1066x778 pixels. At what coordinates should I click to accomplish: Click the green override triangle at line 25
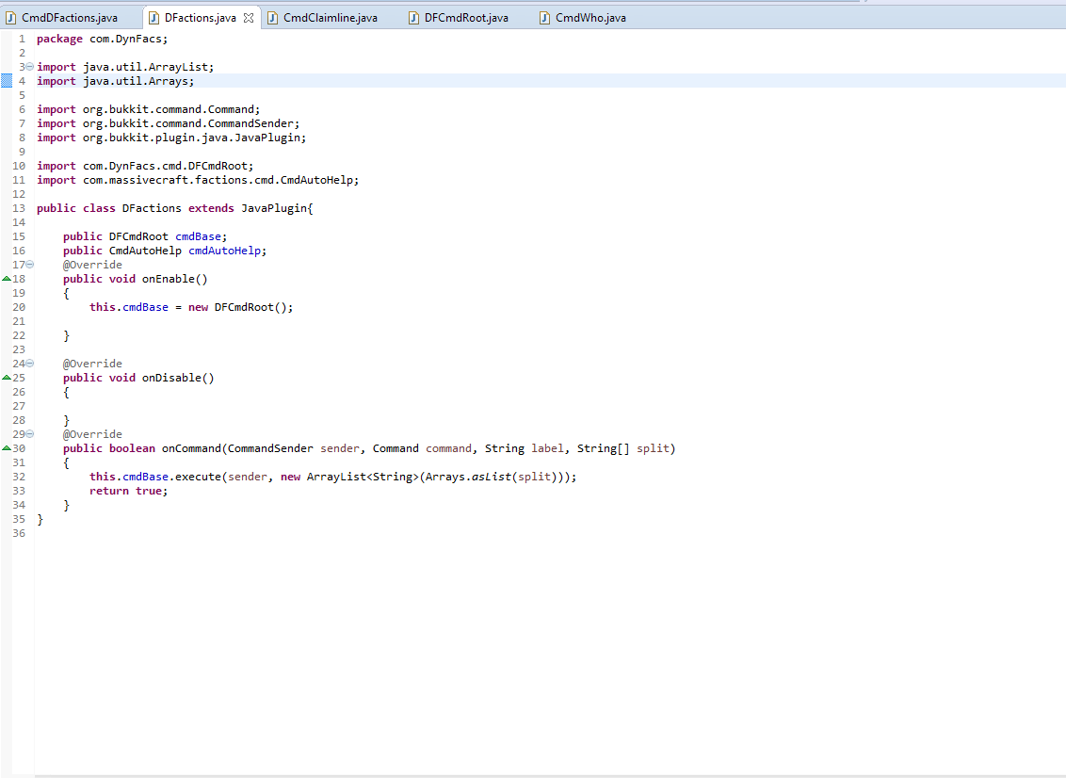[7, 378]
